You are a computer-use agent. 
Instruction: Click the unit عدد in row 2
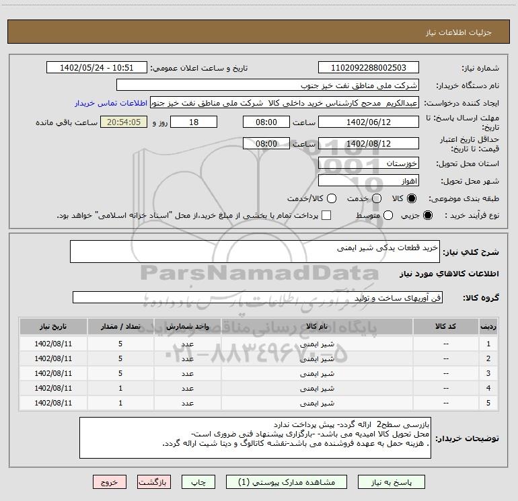point(187,358)
